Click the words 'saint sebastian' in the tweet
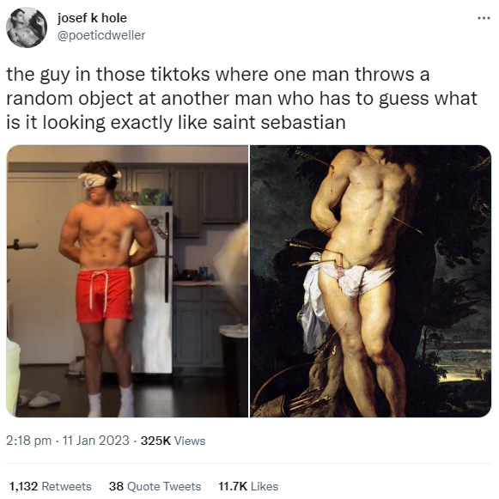 279,123
